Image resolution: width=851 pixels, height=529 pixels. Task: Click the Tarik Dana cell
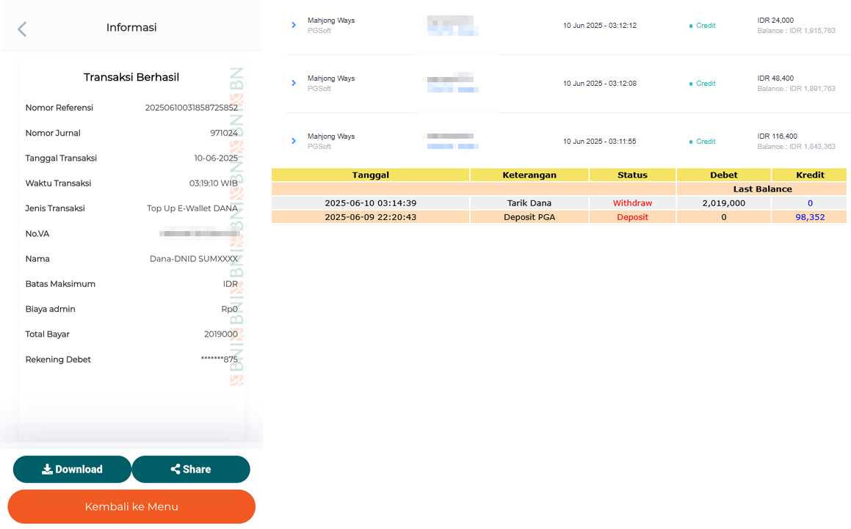[529, 203]
